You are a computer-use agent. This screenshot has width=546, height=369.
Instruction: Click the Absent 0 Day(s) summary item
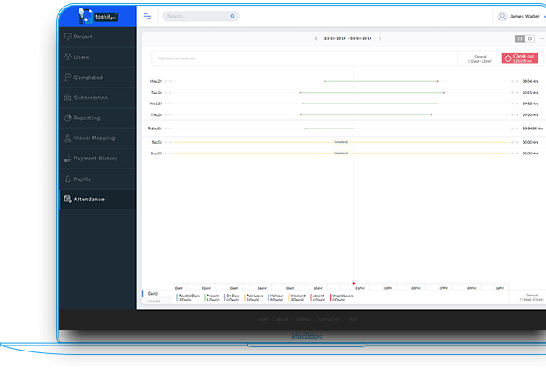point(318,298)
